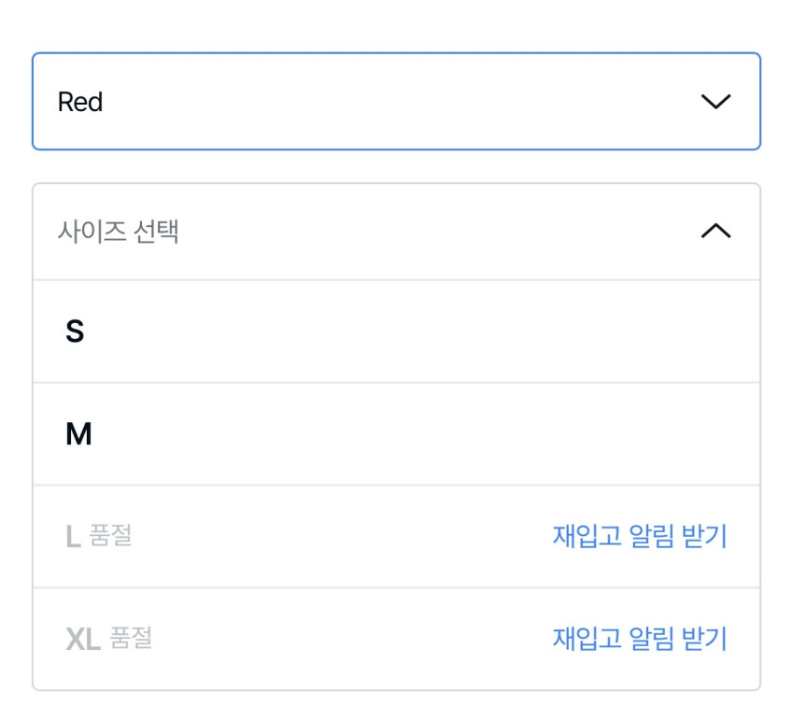
Task: Click the greyed-out "L" size letter
Action: tap(73, 537)
